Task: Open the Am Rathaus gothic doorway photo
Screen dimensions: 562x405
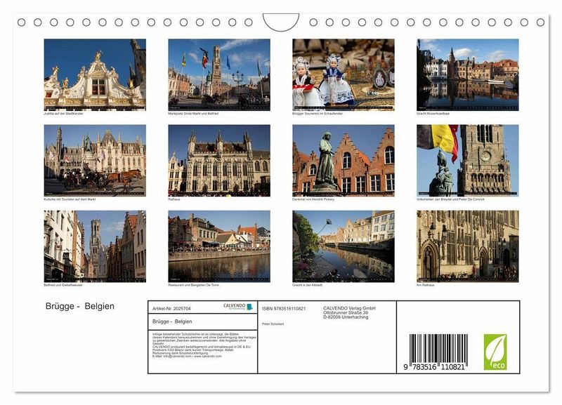Action: click(467, 246)
